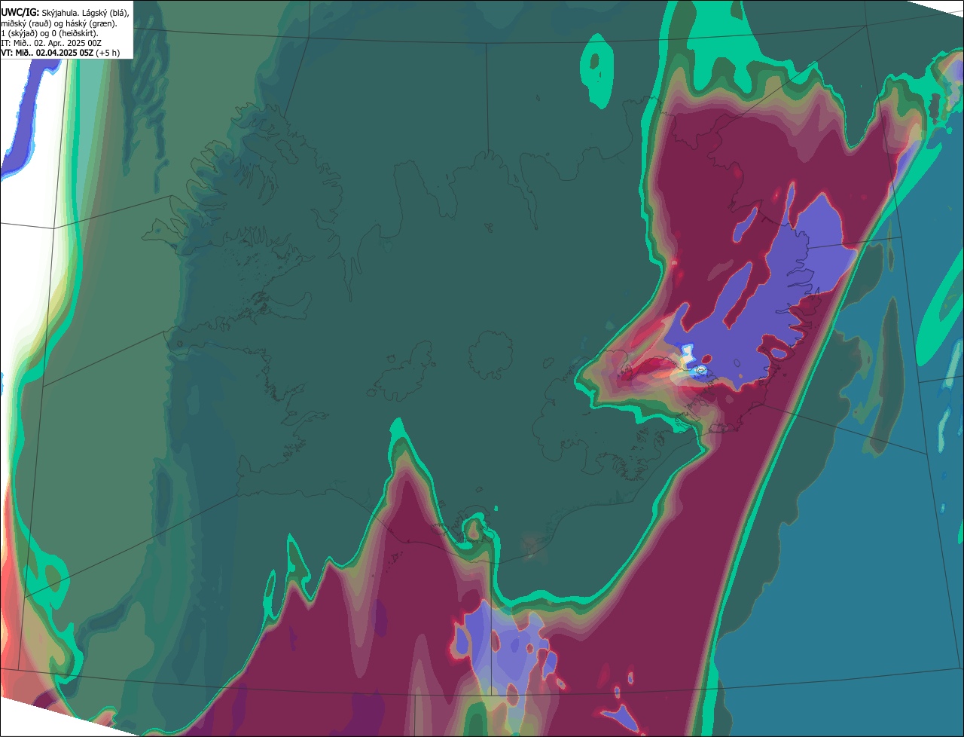The width and height of the screenshot is (964, 737).
Task: Click the "UWC/IG:" title text
Action: coord(20,13)
